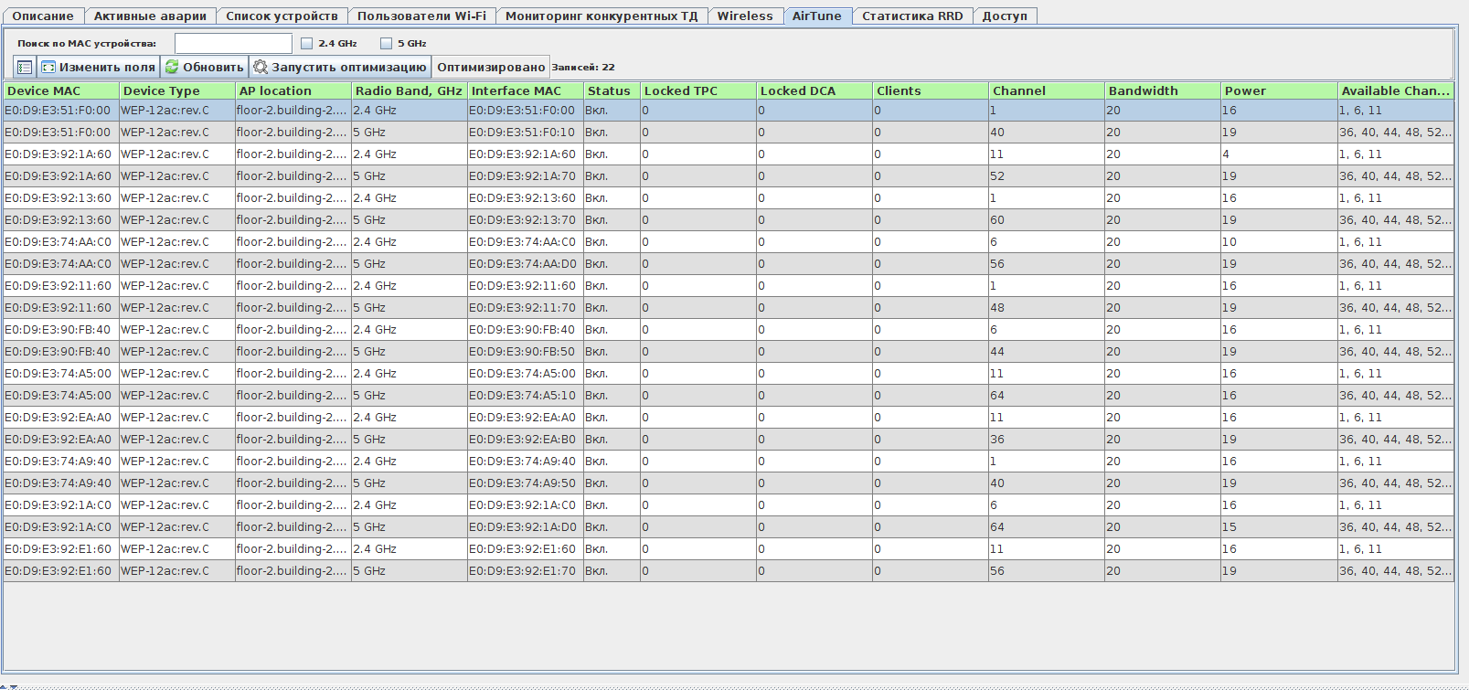
Task: Start optimization with Запустить оптимизацию gear button
Action: tap(340, 67)
